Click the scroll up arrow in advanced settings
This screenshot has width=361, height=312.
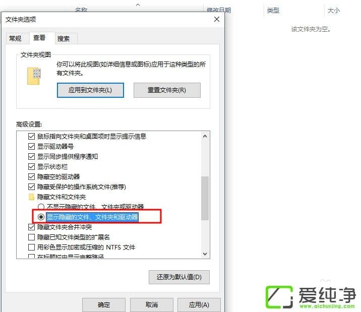click(x=205, y=137)
